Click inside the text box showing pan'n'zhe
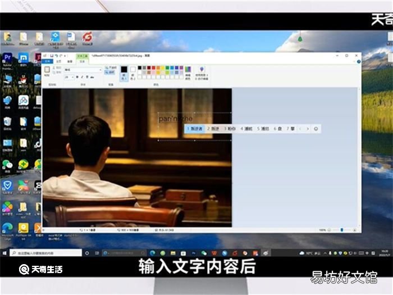This screenshot has height=295, width=393. tap(194, 126)
